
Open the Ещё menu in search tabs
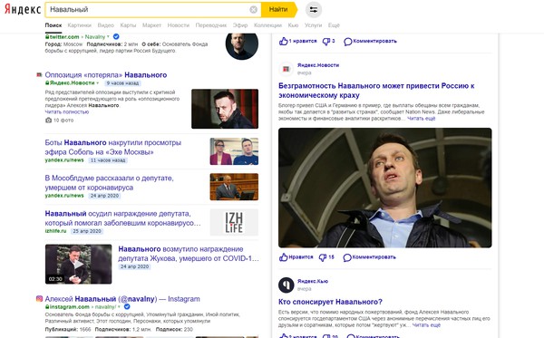pos(334,25)
